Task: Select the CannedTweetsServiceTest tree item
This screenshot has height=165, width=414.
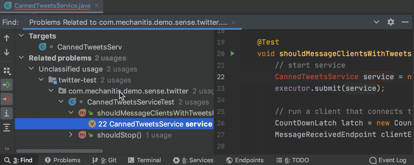Action: (131, 102)
